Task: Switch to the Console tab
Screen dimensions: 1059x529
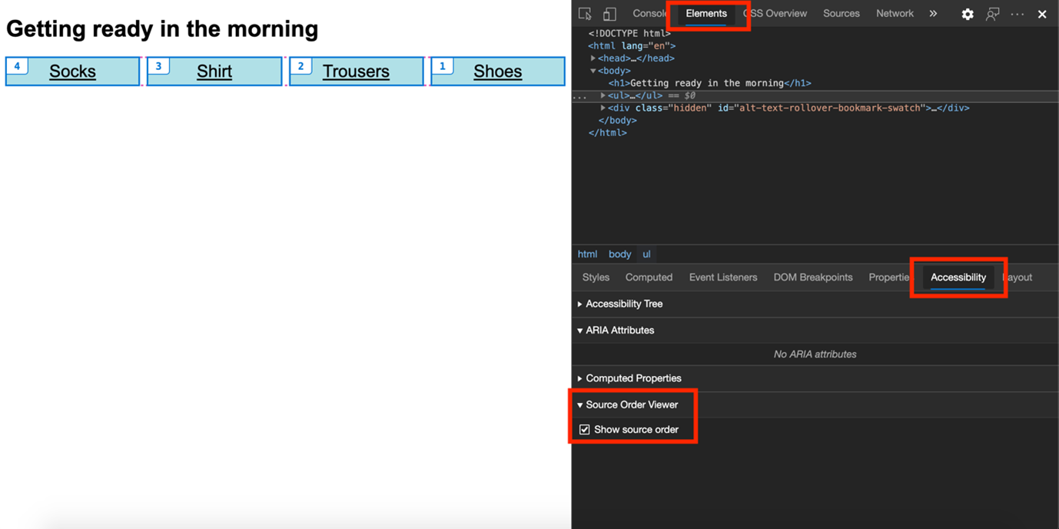Action: (x=650, y=13)
